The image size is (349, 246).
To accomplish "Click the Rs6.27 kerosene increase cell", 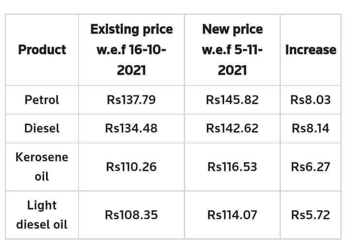I will 311,167.
